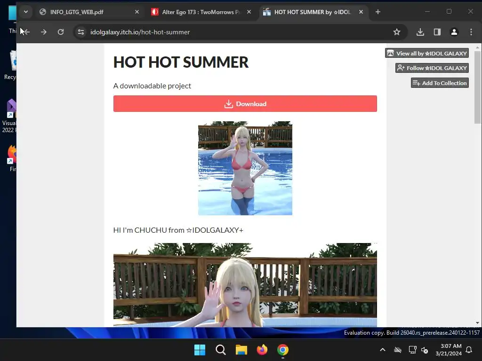Follow IDOL GALAXY creator

[x=432, y=68]
